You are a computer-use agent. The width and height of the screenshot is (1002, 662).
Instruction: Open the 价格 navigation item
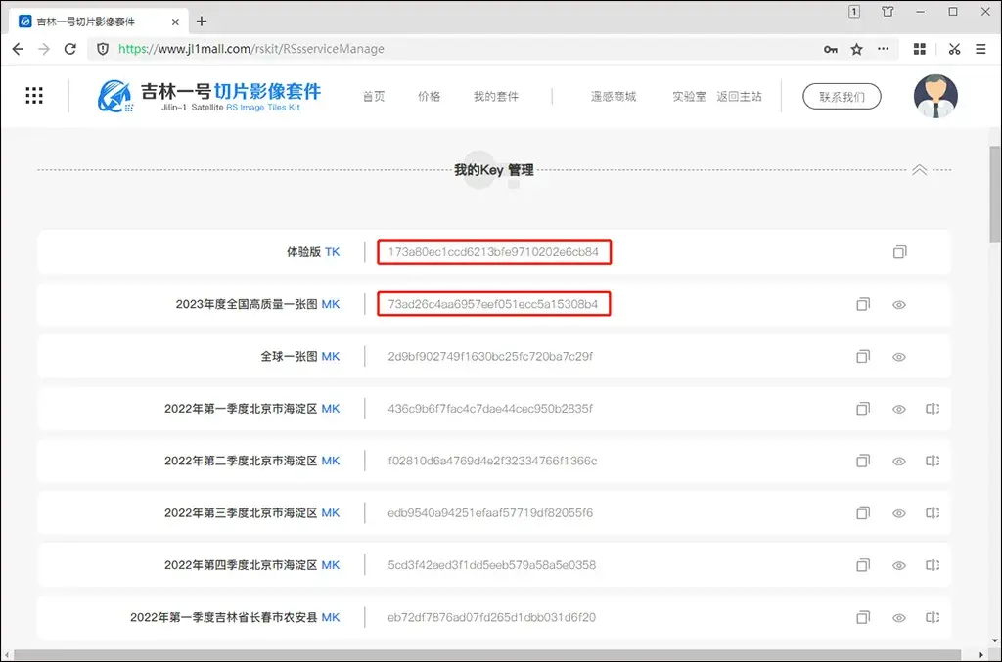(x=429, y=97)
